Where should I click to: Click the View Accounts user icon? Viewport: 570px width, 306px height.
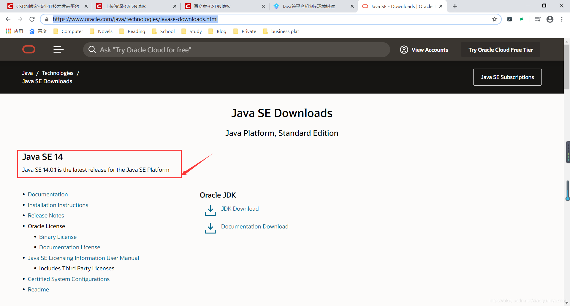[x=404, y=50]
